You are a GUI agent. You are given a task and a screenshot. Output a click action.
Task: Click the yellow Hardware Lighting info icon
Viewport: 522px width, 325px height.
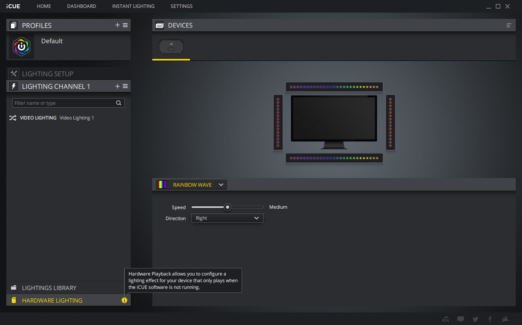(124, 300)
